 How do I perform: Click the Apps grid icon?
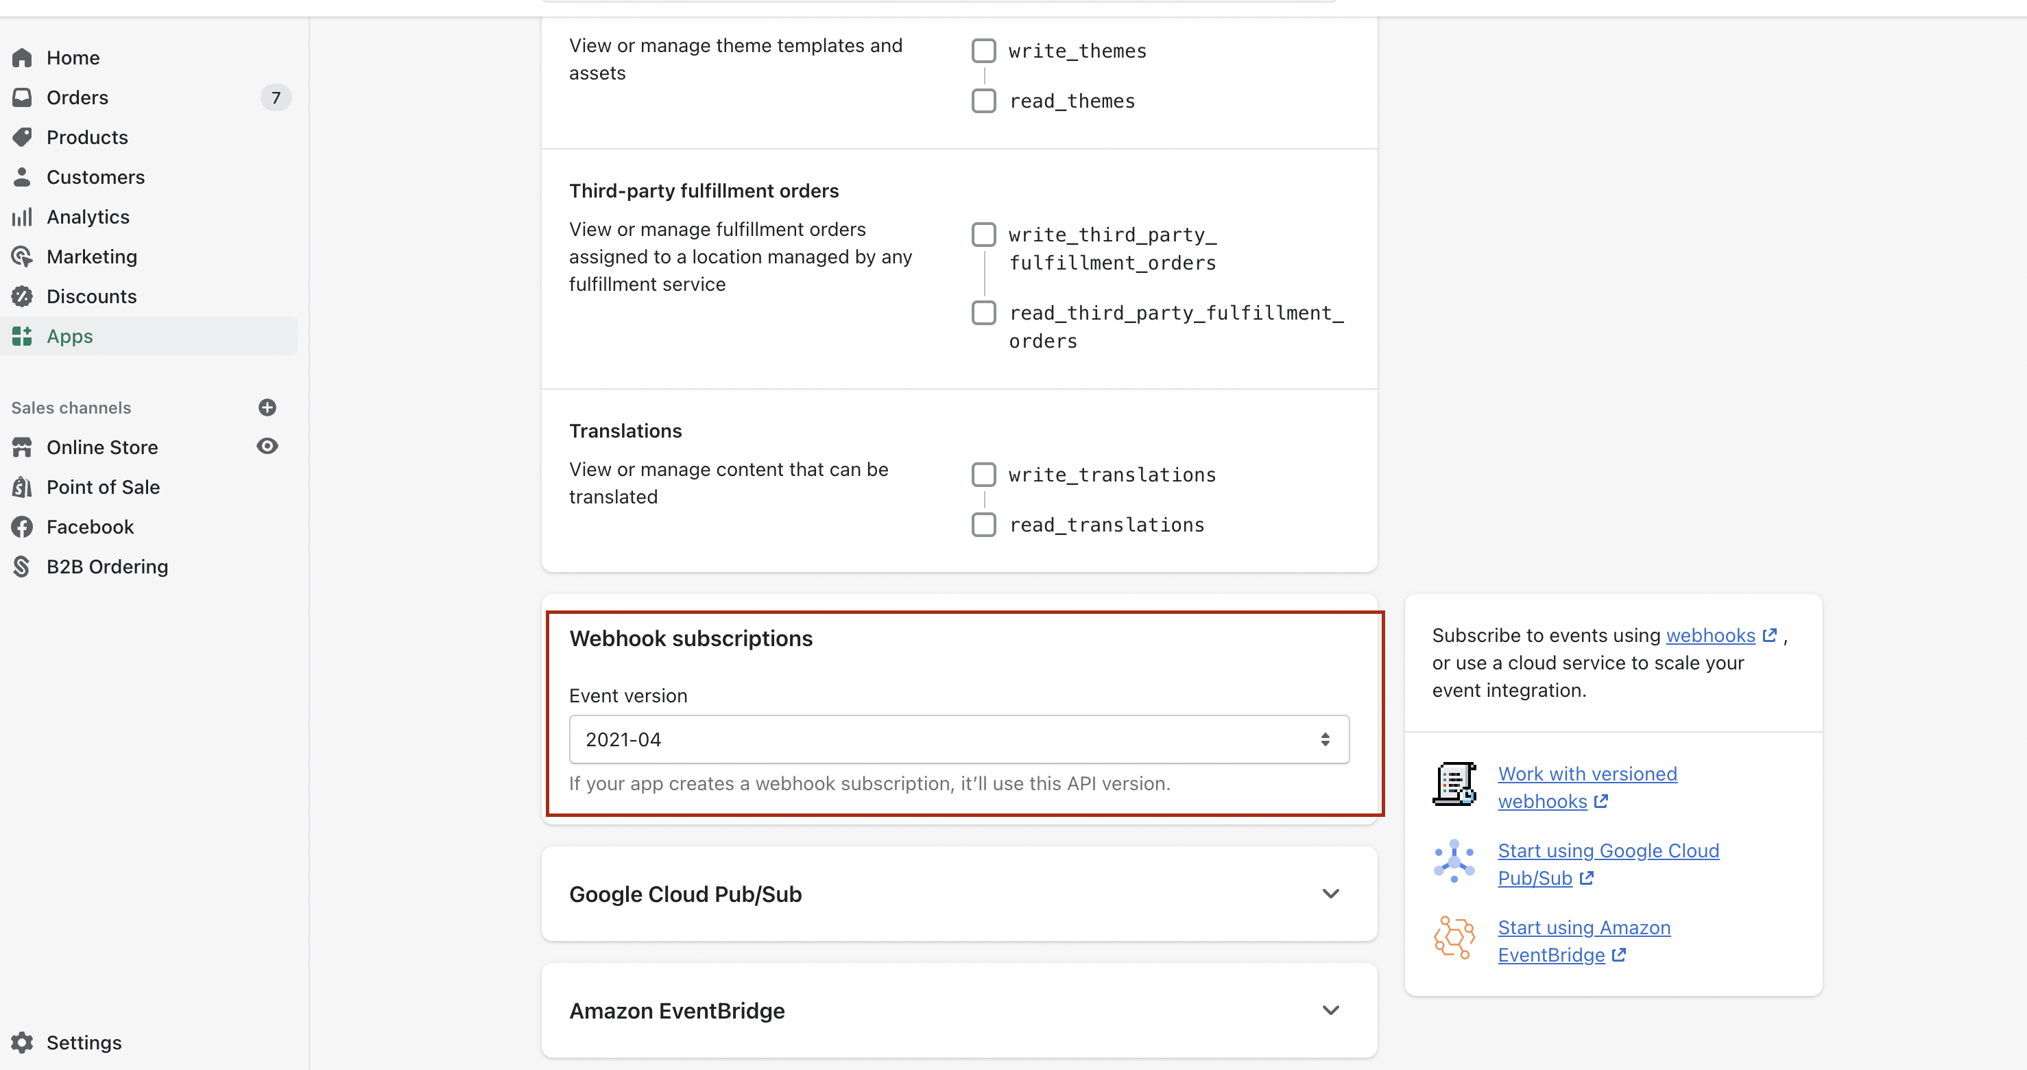click(22, 336)
